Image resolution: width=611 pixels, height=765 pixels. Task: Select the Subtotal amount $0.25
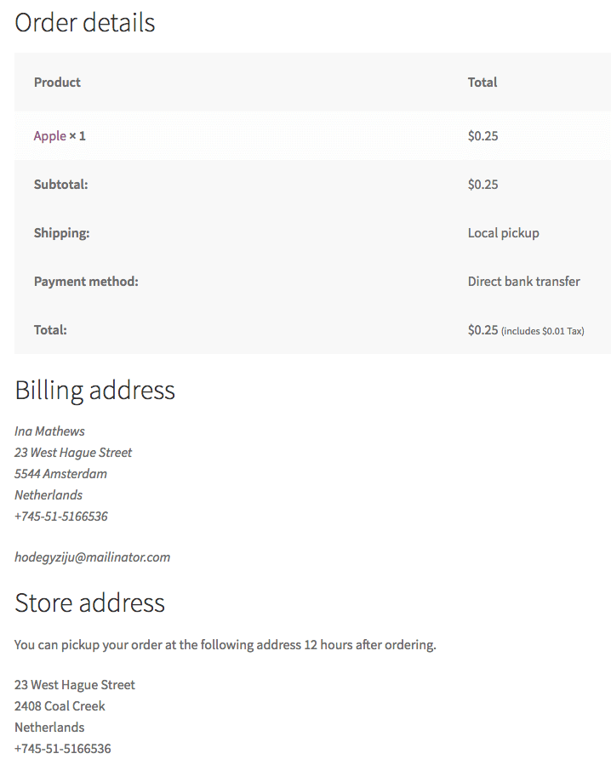(483, 185)
